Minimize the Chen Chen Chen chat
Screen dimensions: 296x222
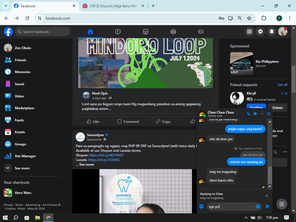[x=262, y=114]
